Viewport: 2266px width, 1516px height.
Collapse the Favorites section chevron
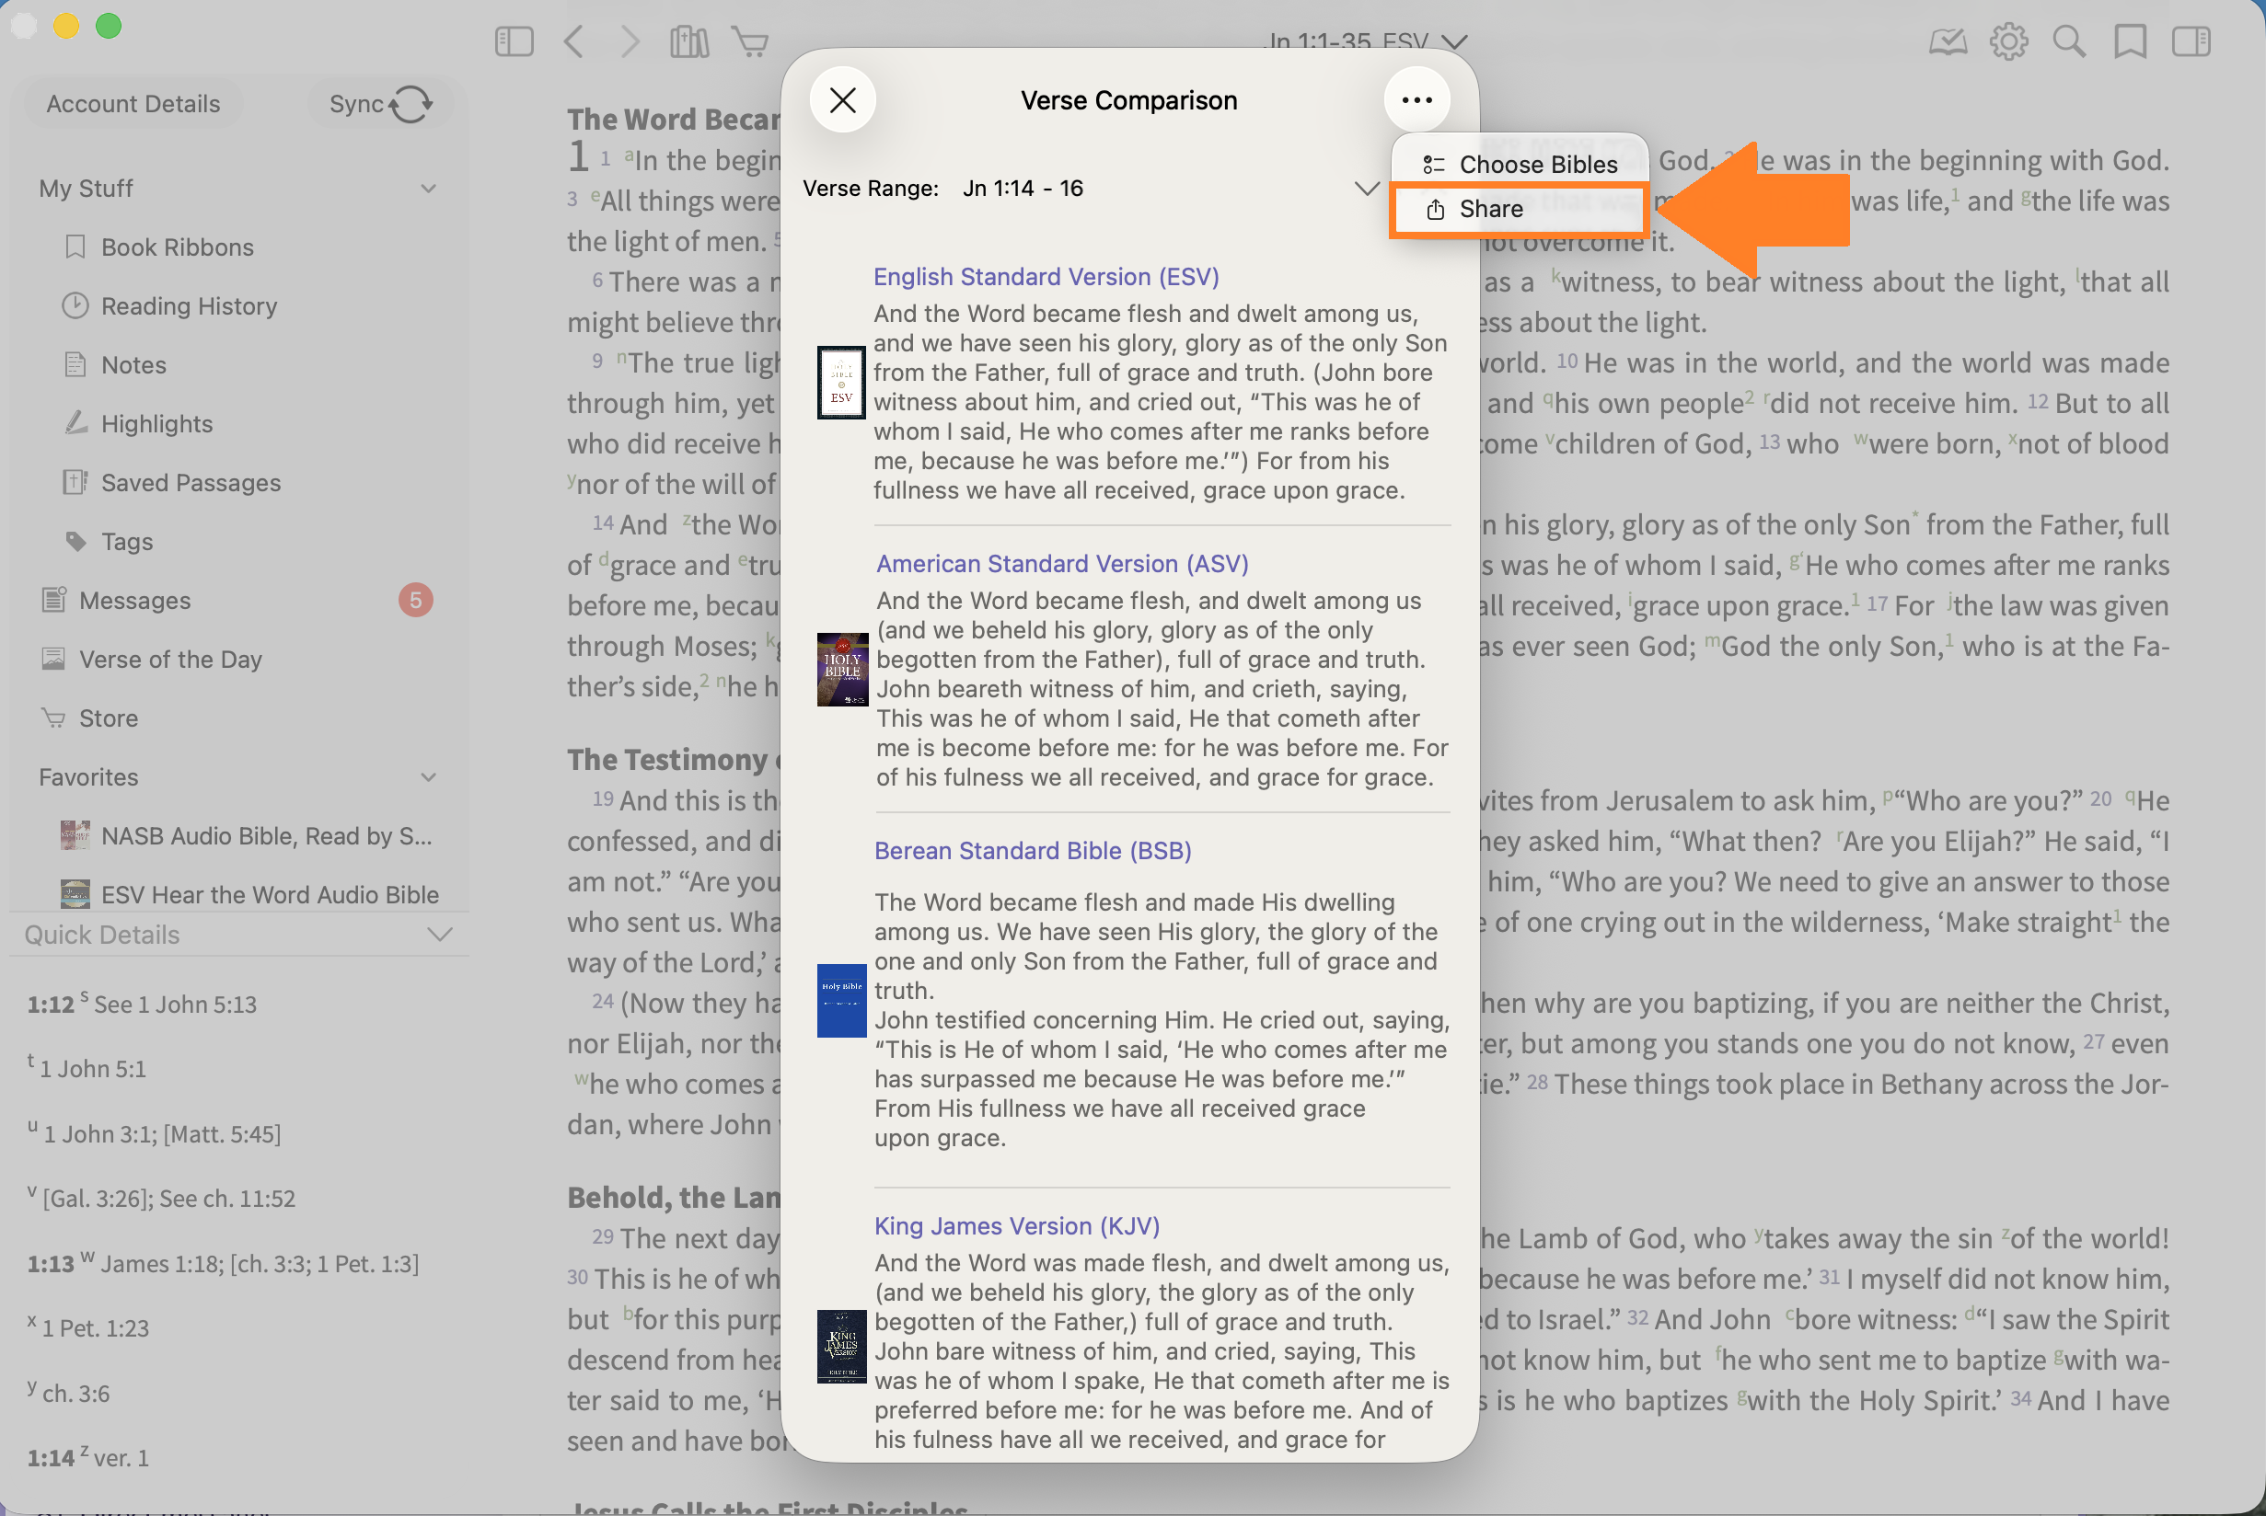(428, 777)
